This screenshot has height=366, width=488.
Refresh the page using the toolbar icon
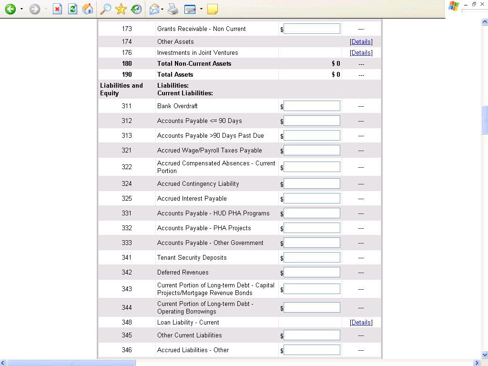[72, 9]
